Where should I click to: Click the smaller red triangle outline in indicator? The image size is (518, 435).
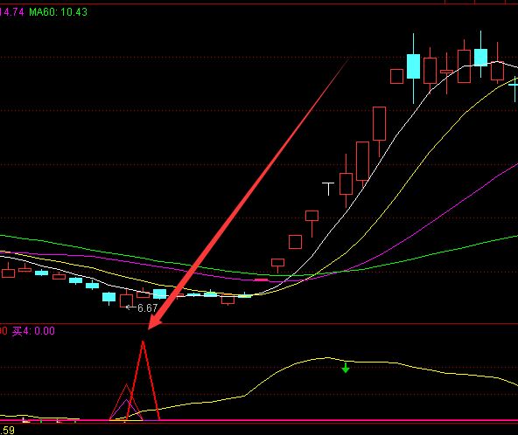(126, 402)
